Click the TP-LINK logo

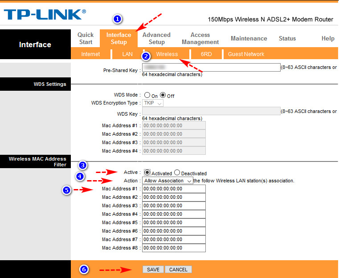45,15
